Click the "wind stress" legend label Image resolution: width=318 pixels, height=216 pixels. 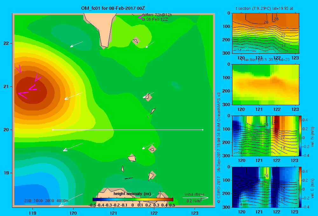(195, 194)
